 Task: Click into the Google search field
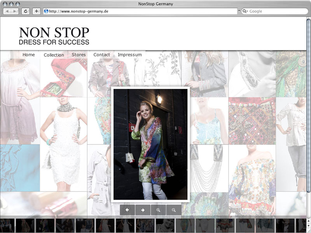point(275,11)
